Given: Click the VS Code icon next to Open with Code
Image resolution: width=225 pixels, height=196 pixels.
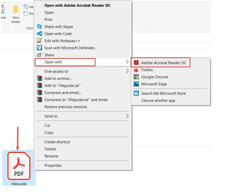Looking at the screenshot, I should click(x=39, y=34).
